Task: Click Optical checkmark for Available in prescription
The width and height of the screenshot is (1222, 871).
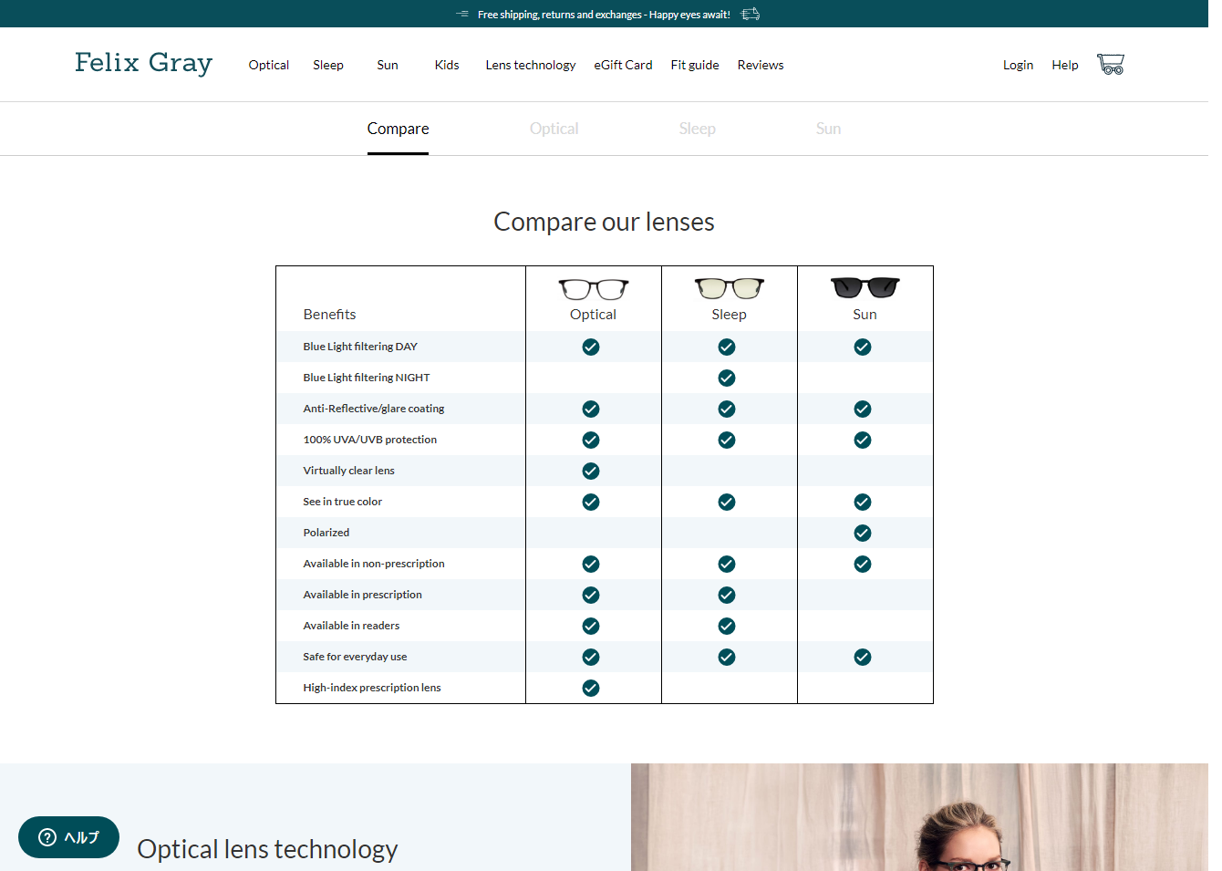Action: [x=591, y=595]
